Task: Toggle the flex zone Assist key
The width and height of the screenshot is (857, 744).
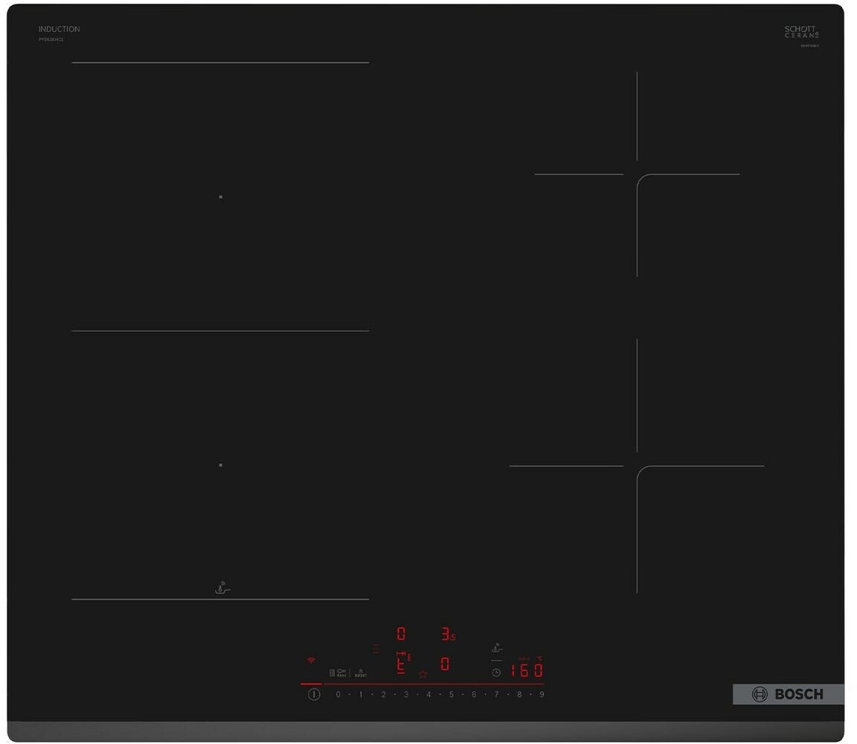Action: 338,673
